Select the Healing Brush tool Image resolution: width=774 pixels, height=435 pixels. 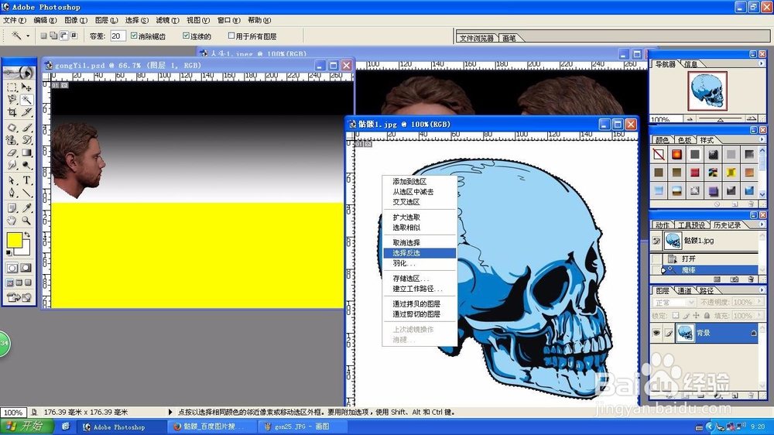(x=12, y=128)
